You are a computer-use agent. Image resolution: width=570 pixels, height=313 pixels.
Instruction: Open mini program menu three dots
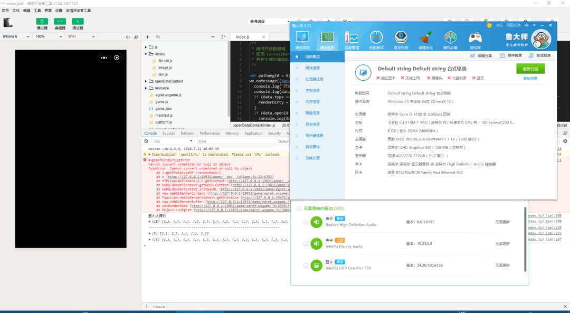click(x=104, y=58)
